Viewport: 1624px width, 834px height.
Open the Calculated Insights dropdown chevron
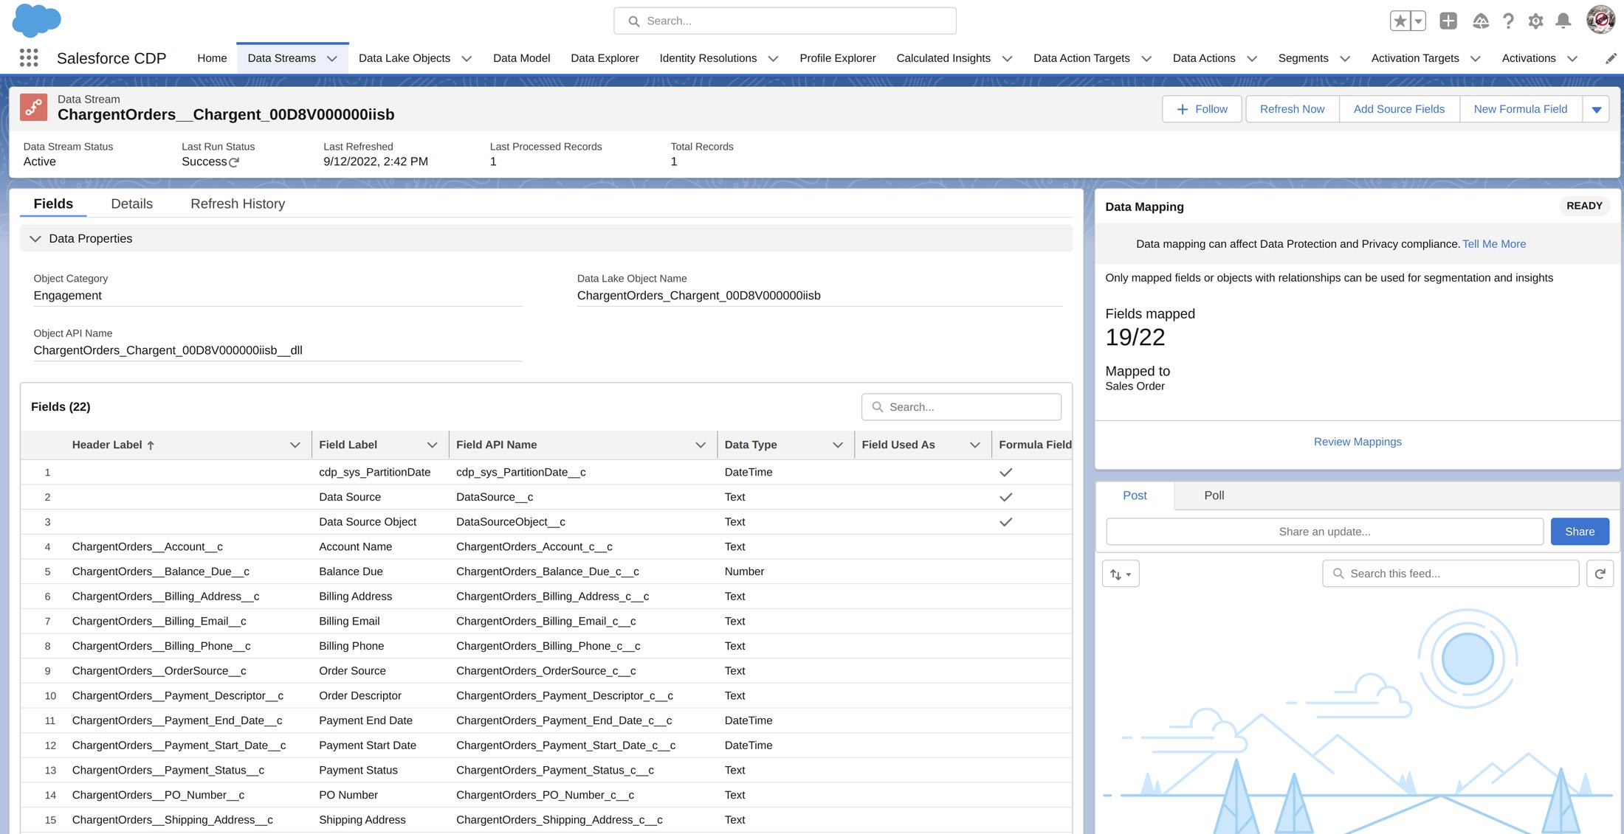pos(1007,58)
